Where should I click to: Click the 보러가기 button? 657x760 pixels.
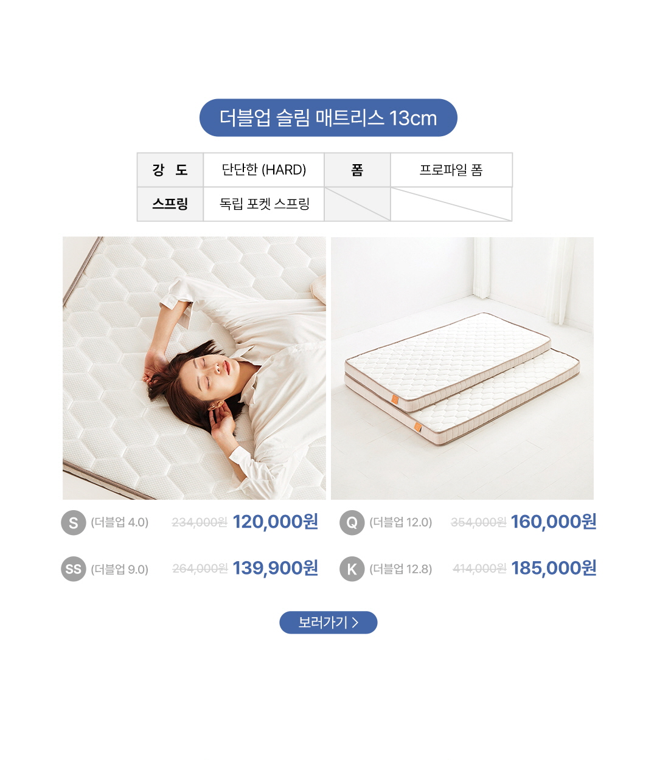[328, 623]
